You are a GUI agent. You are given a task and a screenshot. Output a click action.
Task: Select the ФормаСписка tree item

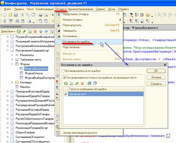pyautogui.click(x=34, y=73)
